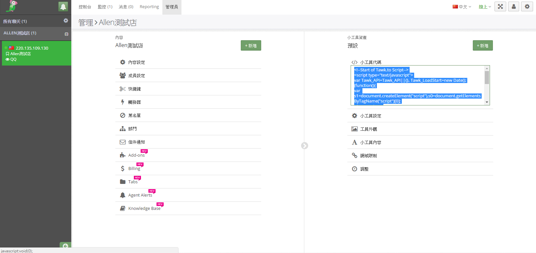Open the user profile icon menu
Screen dimensions: 536x253
(514, 6)
